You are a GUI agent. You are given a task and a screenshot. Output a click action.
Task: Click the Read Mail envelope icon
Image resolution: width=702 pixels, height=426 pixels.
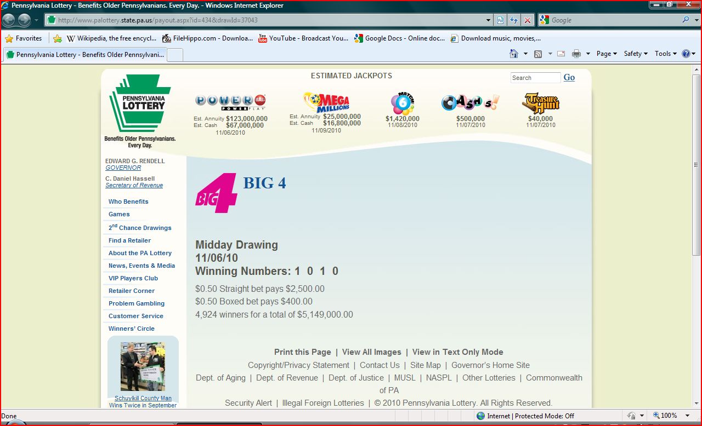click(x=561, y=54)
